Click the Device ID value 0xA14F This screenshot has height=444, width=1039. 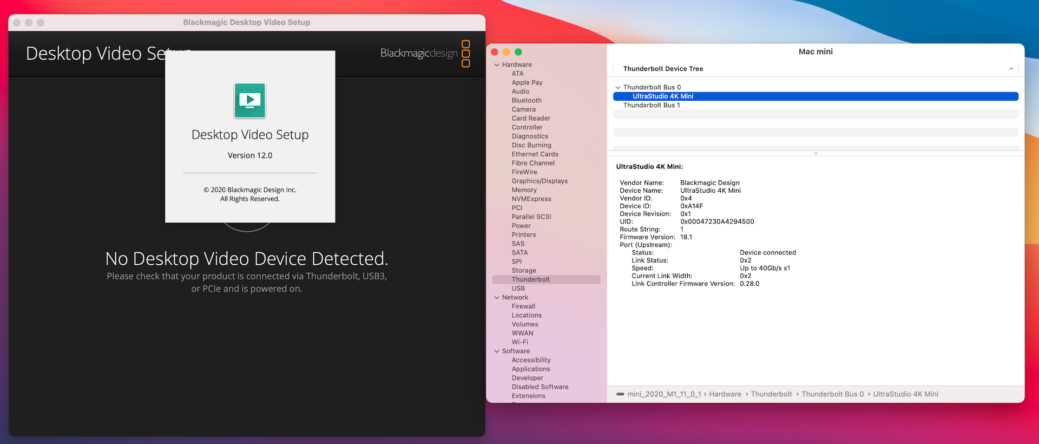[x=692, y=206]
